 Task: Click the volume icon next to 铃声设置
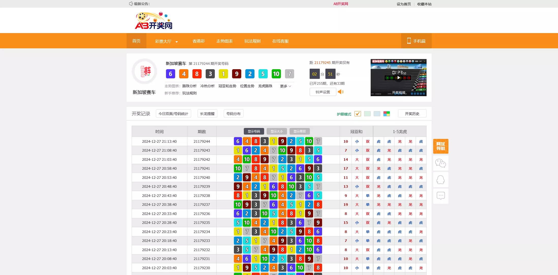coord(341,92)
